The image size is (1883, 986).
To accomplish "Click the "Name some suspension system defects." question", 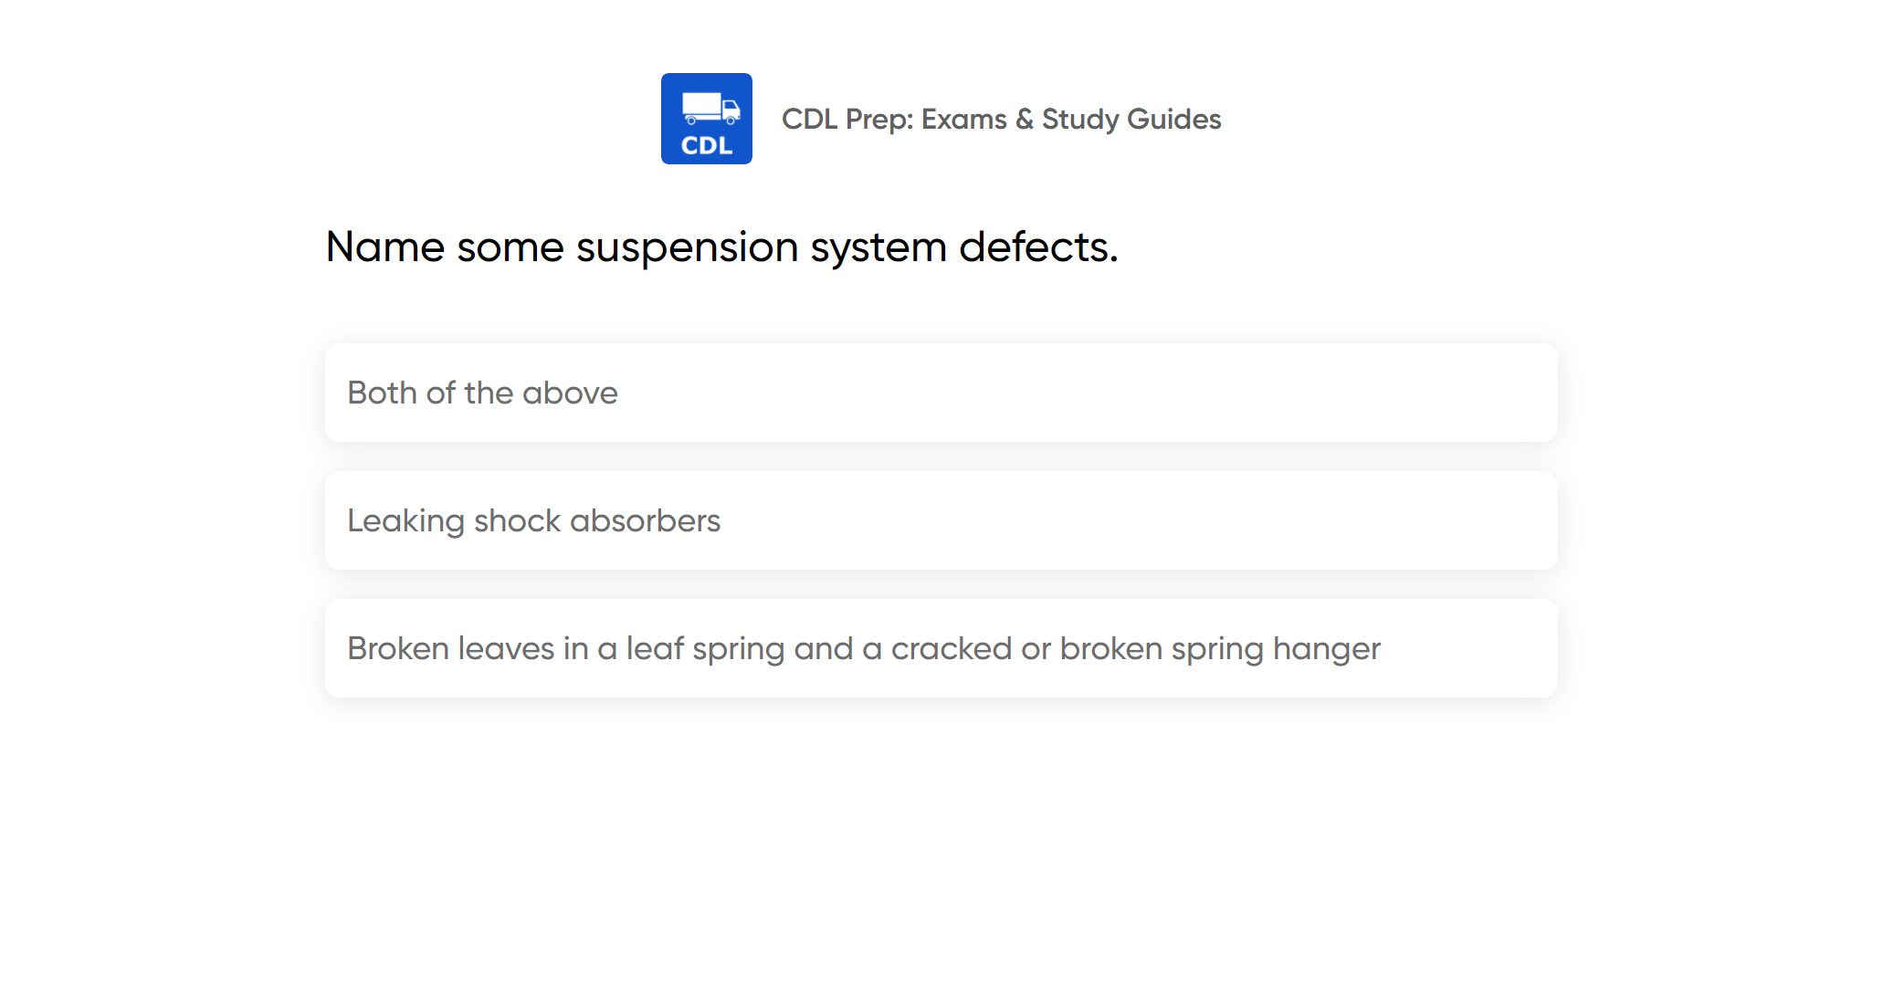I will pyautogui.click(x=721, y=246).
